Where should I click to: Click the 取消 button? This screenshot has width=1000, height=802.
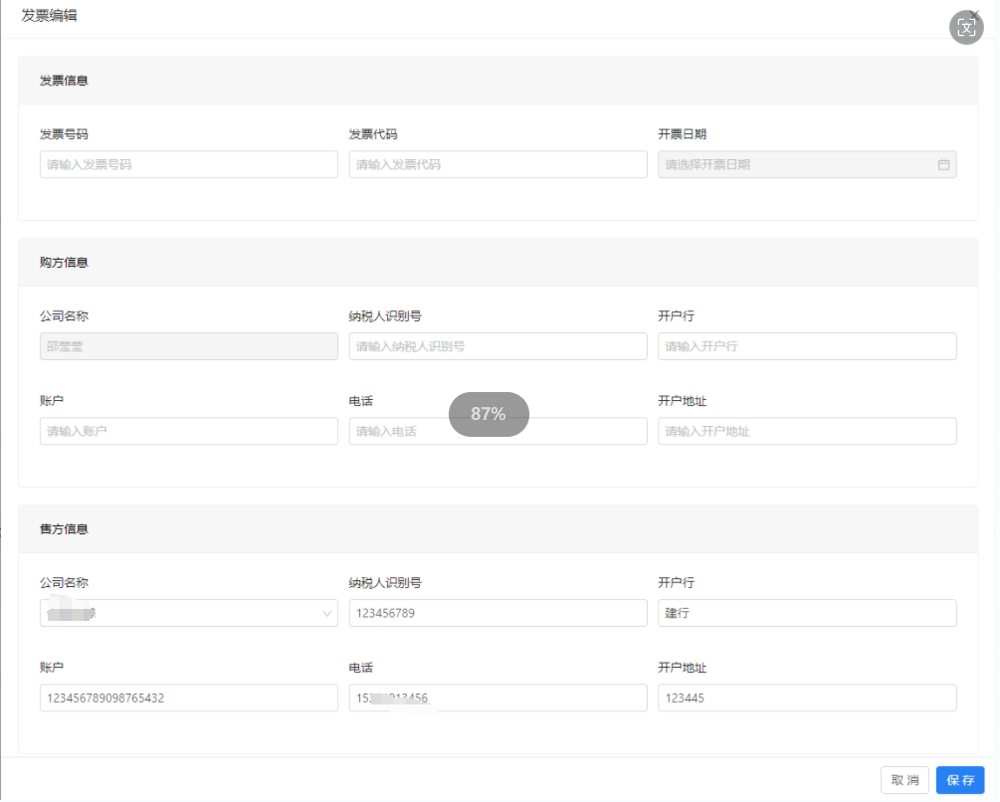pos(904,780)
